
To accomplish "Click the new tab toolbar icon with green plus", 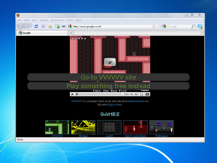I will tap(57, 26).
